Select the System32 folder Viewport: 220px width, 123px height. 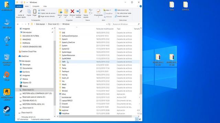66,49
